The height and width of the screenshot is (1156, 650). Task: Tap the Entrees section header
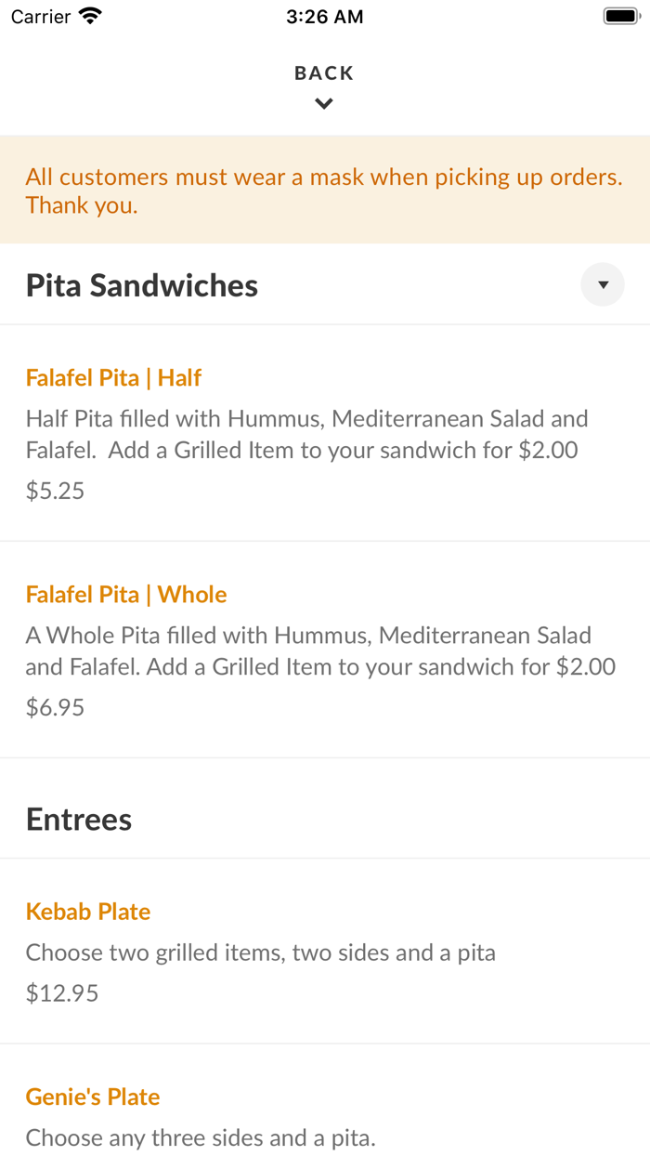pos(78,819)
